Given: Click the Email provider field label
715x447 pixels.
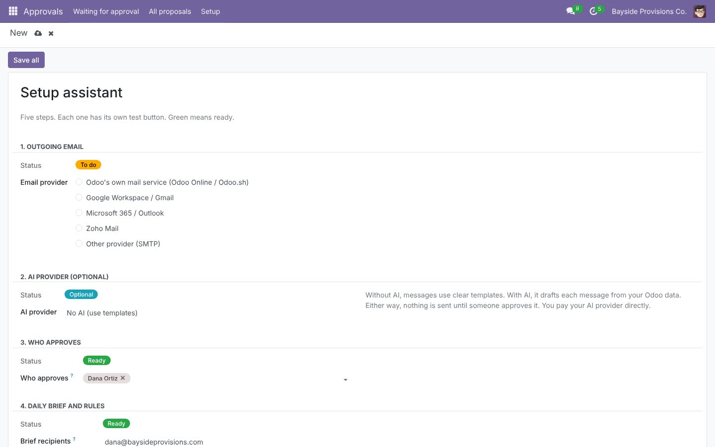Looking at the screenshot, I should point(44,182).
